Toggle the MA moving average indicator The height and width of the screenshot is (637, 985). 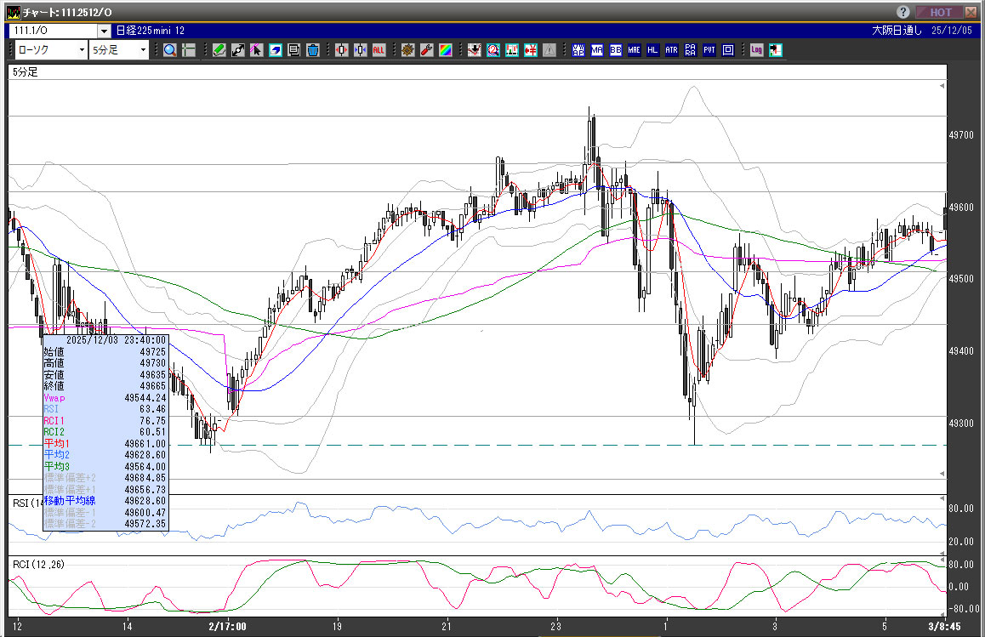pyautogui.click(x=596, y=50)
